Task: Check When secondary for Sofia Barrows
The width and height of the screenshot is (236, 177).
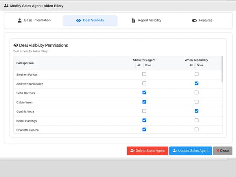Action: [x=196, y=92]
